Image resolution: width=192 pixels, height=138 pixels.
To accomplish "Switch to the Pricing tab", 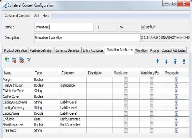I will click(155, 50).
